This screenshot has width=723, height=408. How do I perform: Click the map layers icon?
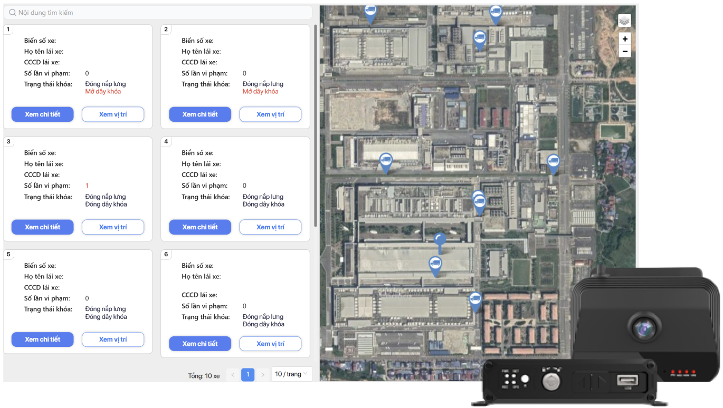click(x=624, y=21)
